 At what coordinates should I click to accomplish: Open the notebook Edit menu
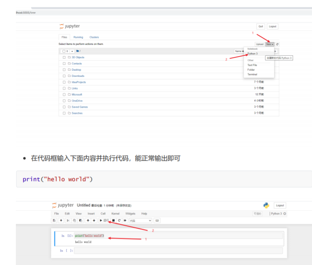point(67,213)
